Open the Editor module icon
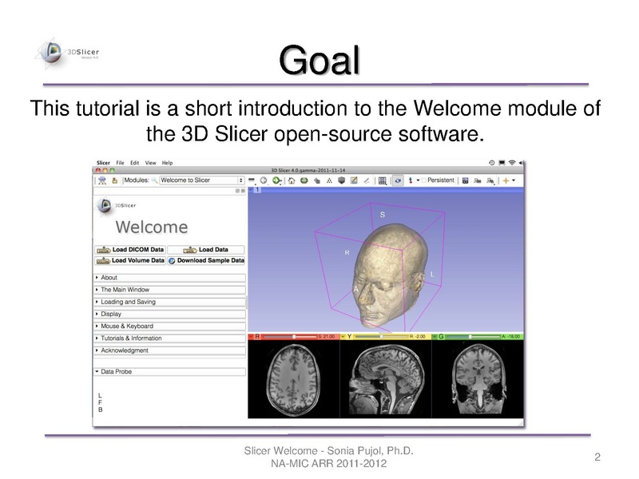The width and height of the screenshot is (639, 479). [x=354, y=180]
